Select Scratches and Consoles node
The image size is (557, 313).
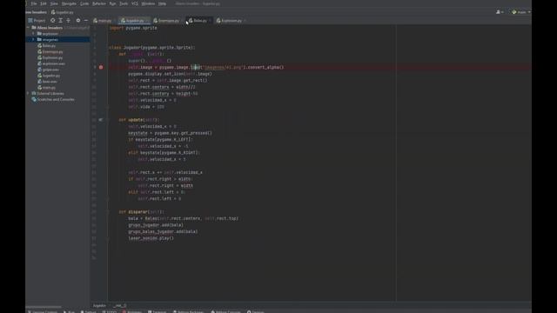[x=53, y=100]
